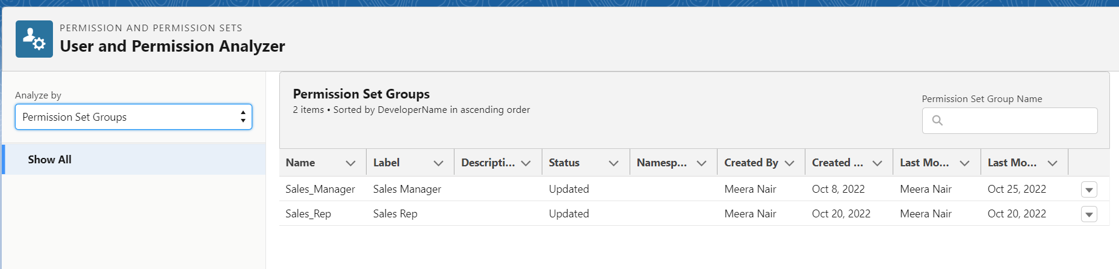Open the Namespace column chevron menu
The image size is (1119, 269).
click(701, 163)
